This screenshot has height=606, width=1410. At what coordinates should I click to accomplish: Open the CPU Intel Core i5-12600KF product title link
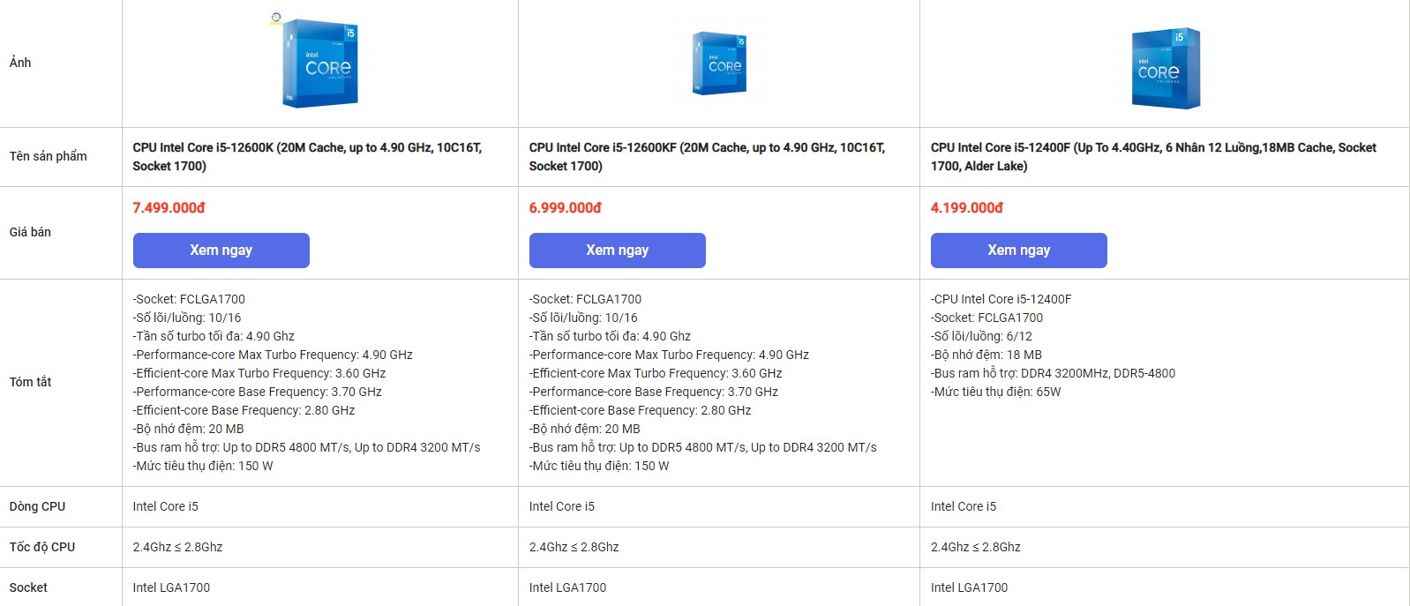coord(707,157)
